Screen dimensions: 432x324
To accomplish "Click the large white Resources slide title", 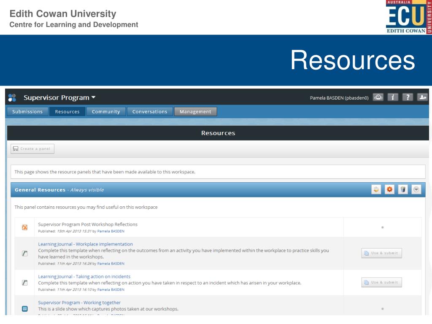I will tap(353, 60).
